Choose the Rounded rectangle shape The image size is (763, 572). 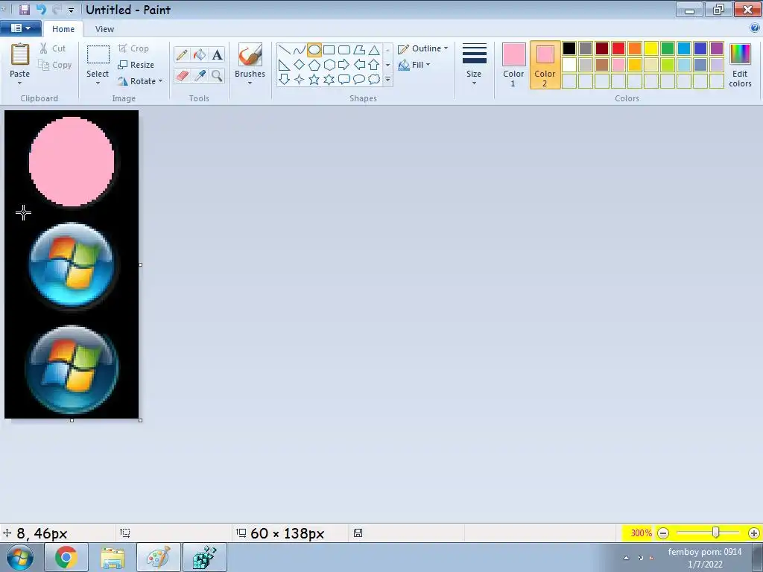coord(344,50)
